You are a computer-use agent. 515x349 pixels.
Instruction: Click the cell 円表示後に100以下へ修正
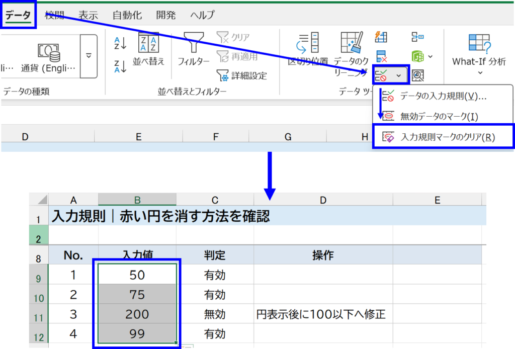pyautogui.click(x=323, y=314)
